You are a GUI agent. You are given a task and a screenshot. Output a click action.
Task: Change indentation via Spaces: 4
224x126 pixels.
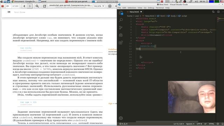coord(190,124)
